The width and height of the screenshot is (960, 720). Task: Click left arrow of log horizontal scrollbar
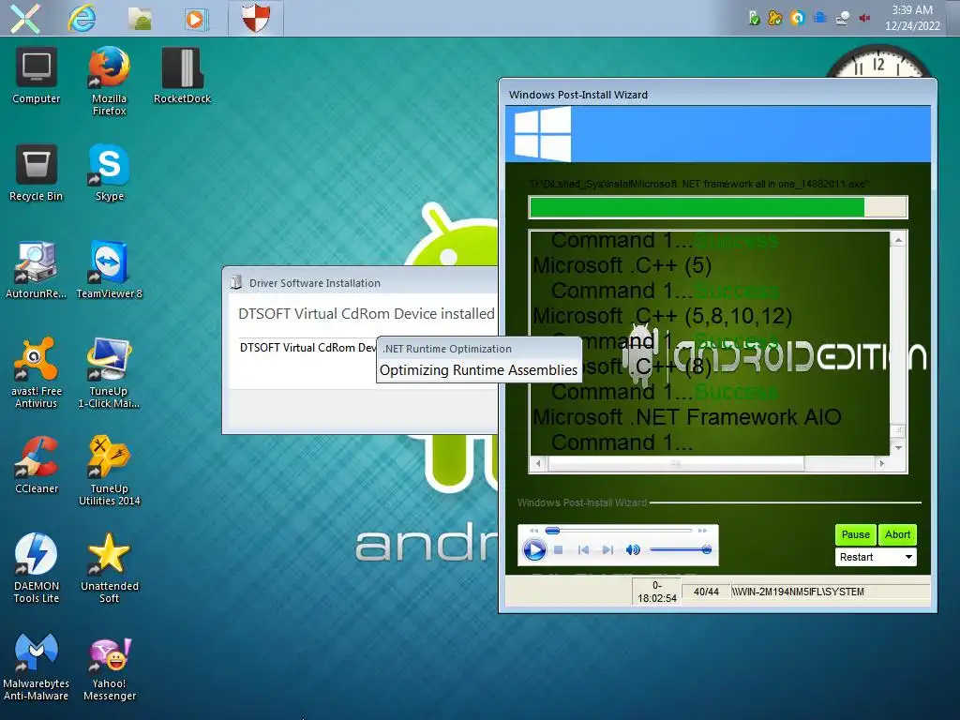coord(538,464)
